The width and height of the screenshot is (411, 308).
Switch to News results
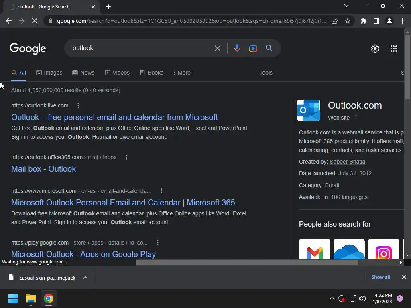click(83, 73)
